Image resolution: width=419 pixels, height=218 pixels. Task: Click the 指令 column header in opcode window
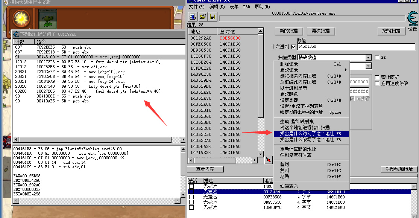click(x=110, y=42)
